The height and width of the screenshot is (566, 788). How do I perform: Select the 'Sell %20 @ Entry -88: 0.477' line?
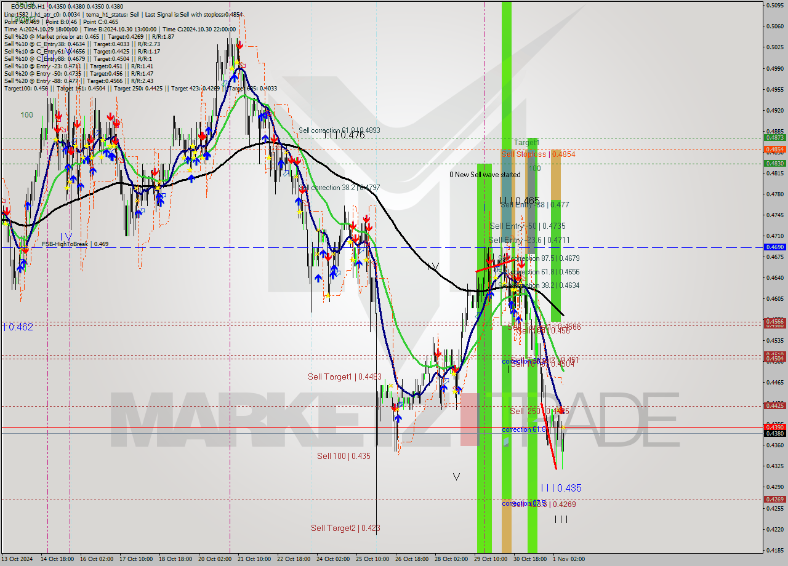click(x=79, y=81)
